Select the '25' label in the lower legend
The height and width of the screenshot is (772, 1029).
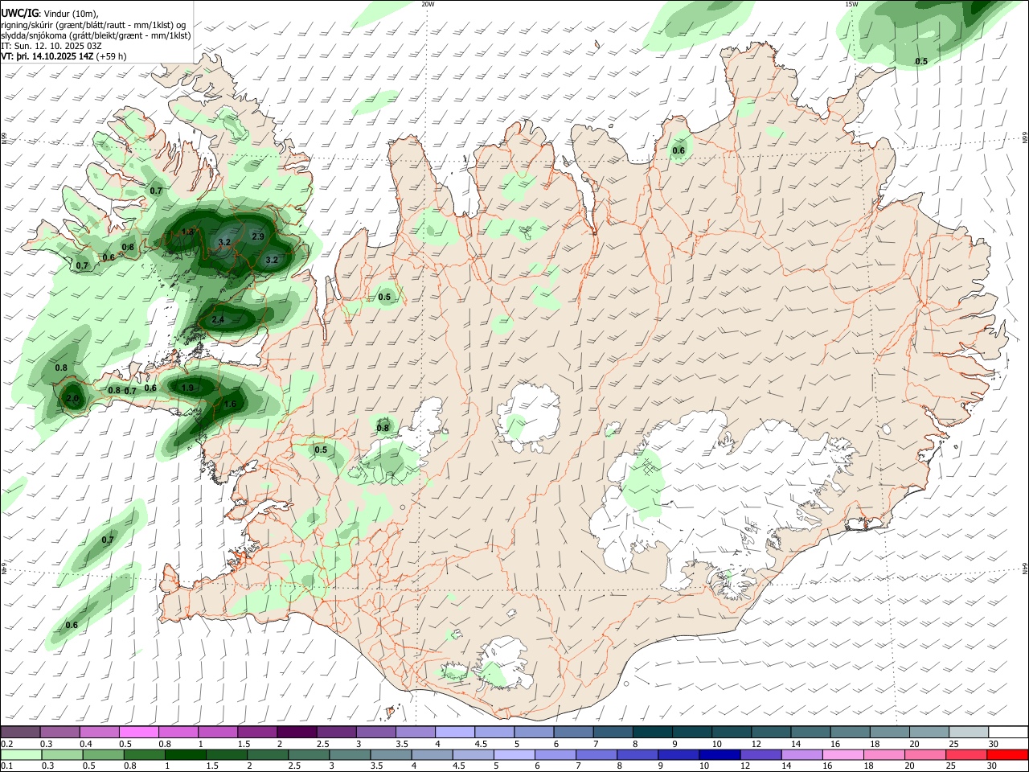click(x=953, y=766)
